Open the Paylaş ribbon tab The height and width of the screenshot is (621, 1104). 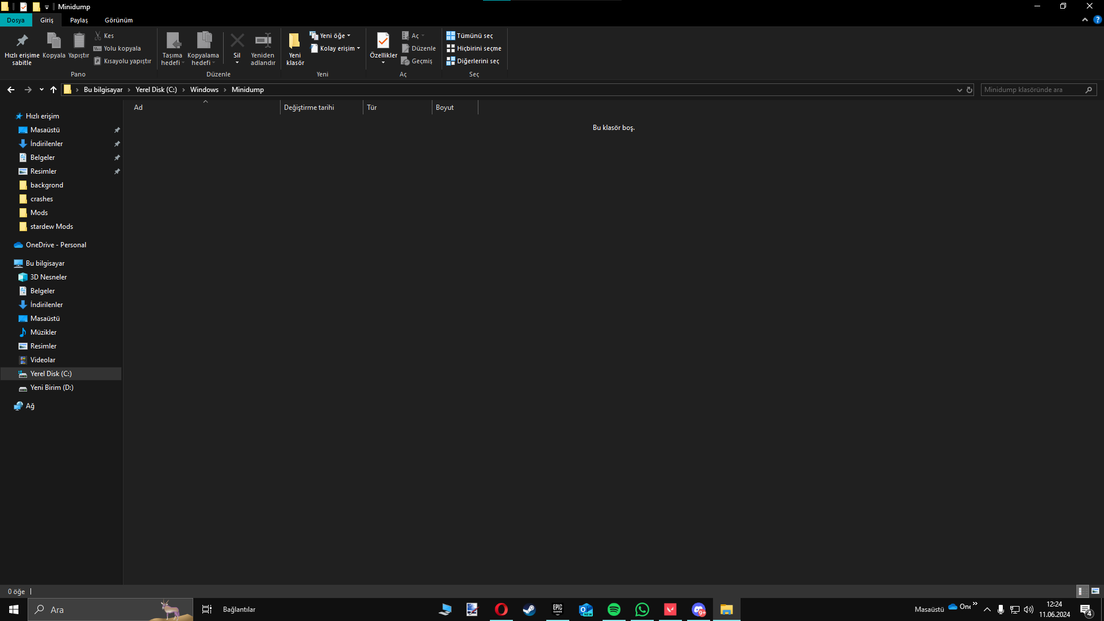coord(79,20)
